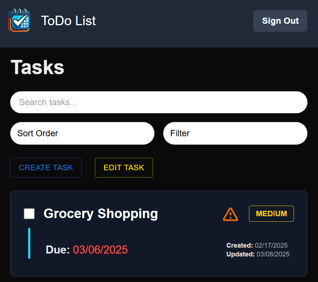
Task: Click the Grocery Shopping task title
Action: [100, 214]
